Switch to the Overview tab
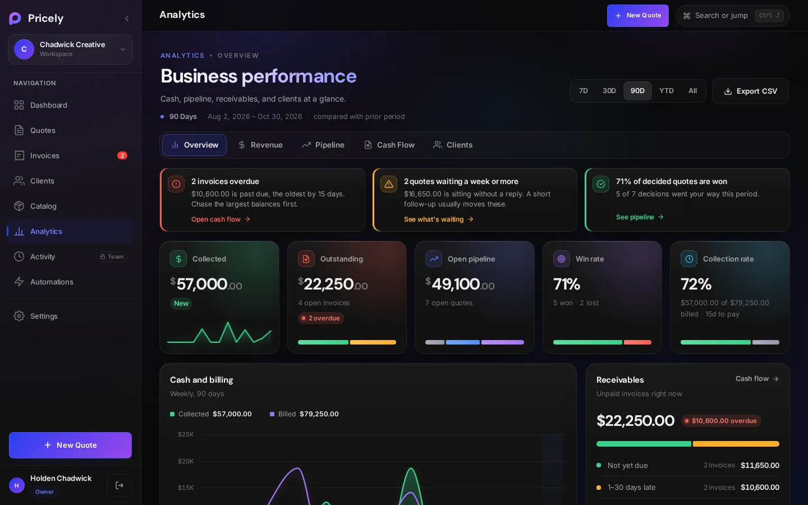808x505 pixels. [x=194, y=145]
